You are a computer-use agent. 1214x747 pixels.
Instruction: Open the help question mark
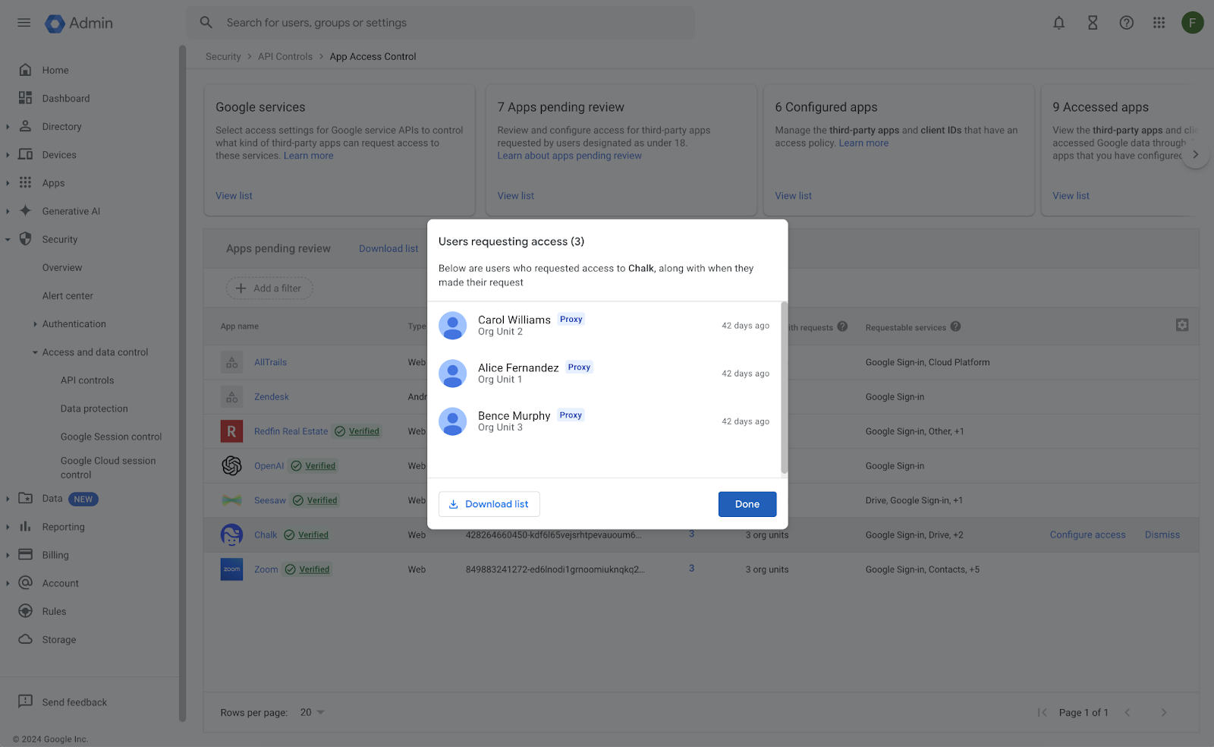pyautogui.click(x=1127, y=23)
